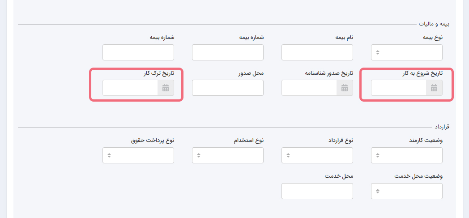Open calendar for تاریخ شروع به کار
Screen dimensions: 469x218
click(434, 88)
